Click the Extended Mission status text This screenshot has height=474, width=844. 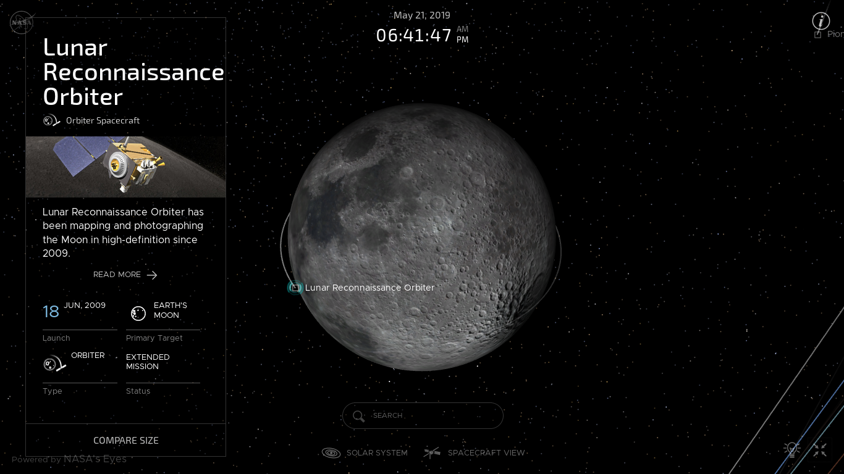click(x=148, y=362)
